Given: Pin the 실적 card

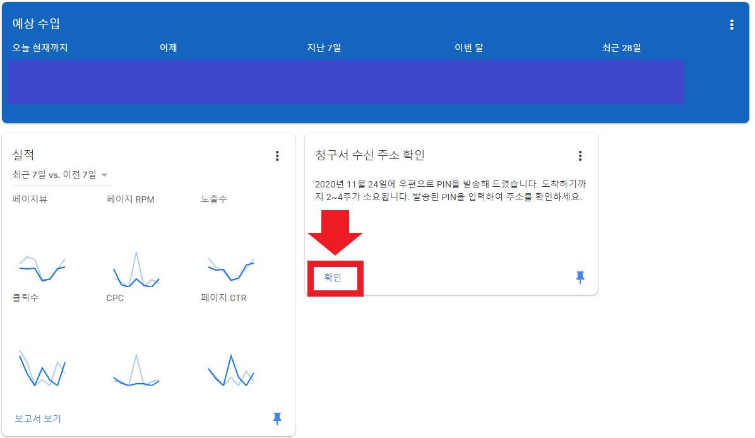Looking at the screenshot, I should pyautogui.click(x=277, y=418).
